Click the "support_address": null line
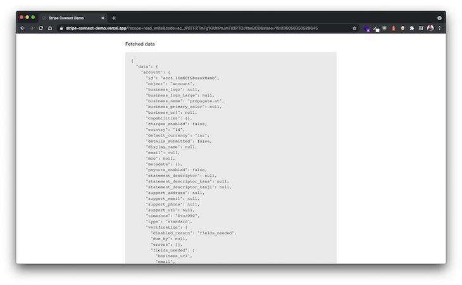 pyautogui.click(x=175, y=193)
